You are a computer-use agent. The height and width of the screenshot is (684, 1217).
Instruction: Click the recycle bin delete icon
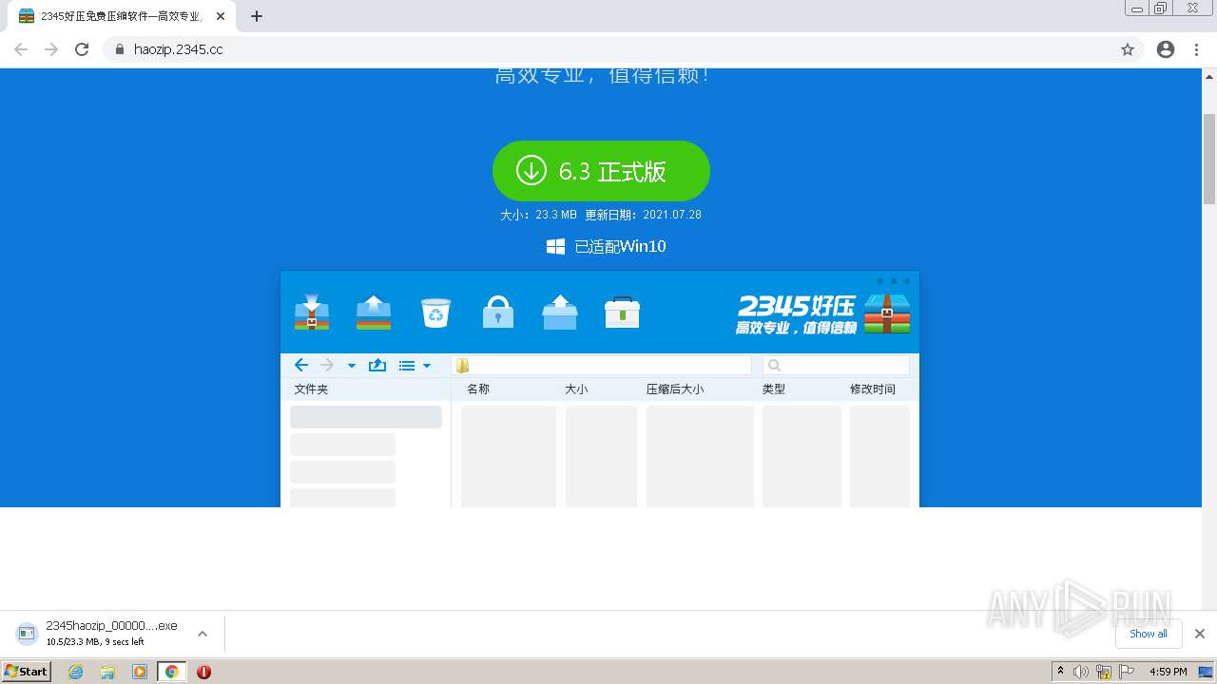(435, 313)
